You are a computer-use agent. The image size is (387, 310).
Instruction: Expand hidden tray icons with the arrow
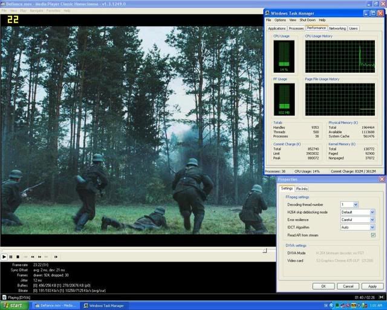(x=331, y=306)
